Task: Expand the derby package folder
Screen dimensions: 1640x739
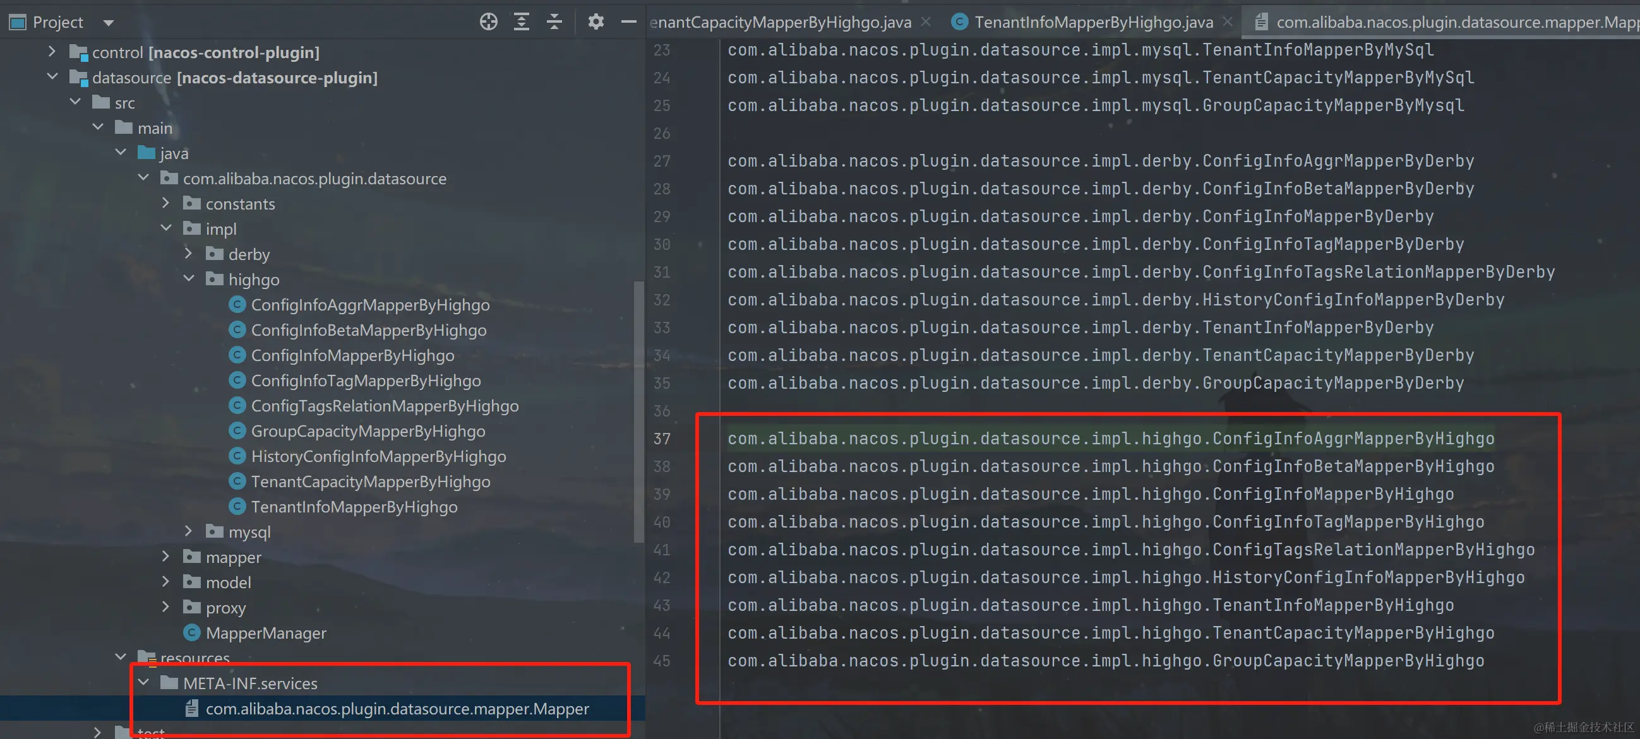Action: coord(189,253)
